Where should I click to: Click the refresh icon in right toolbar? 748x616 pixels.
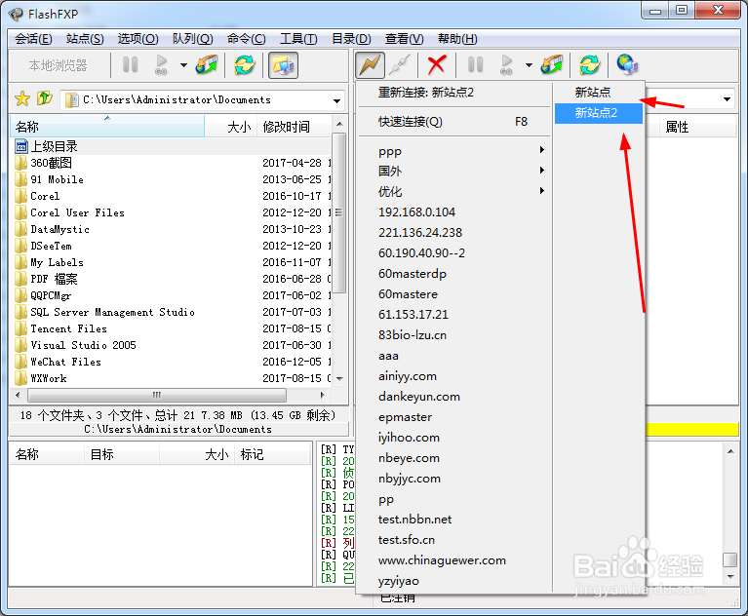[x=590, y=65]
